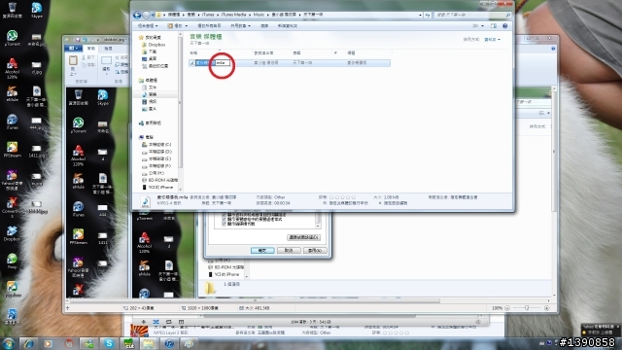Go back in the Explorer window
Screen dimensions: 622x350
(137, 16)
